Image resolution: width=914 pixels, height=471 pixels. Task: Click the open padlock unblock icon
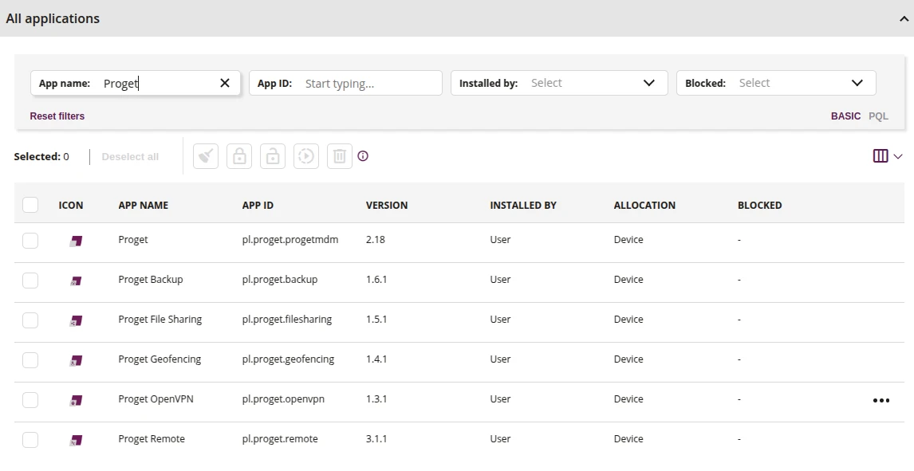click(x=273, y=156)
